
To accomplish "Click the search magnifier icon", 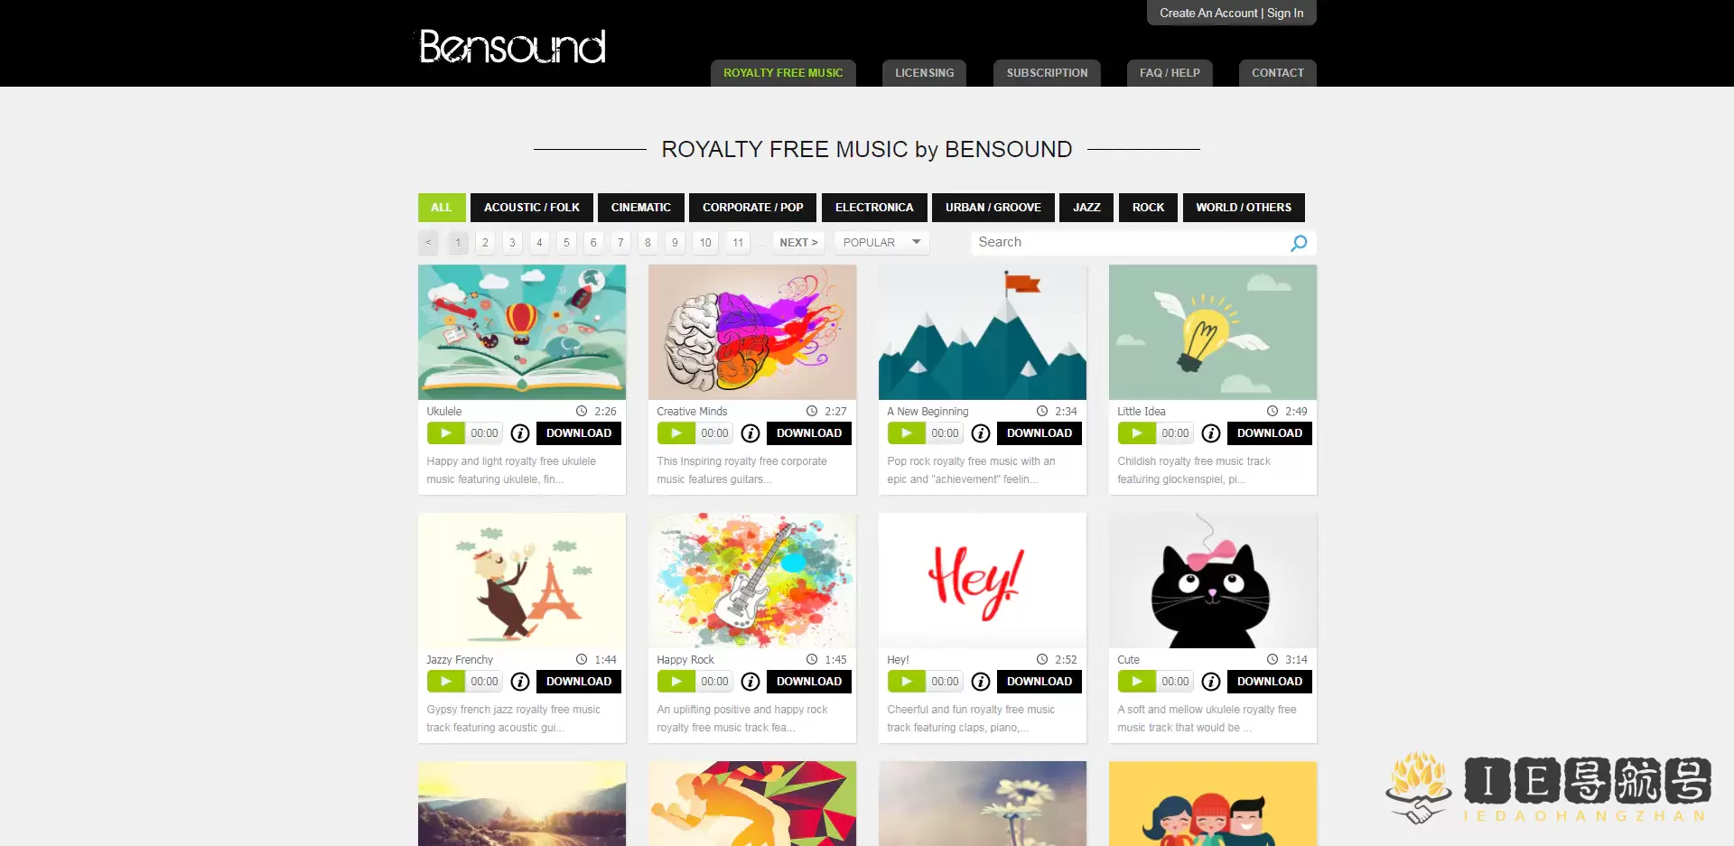I will [1299, 243].
